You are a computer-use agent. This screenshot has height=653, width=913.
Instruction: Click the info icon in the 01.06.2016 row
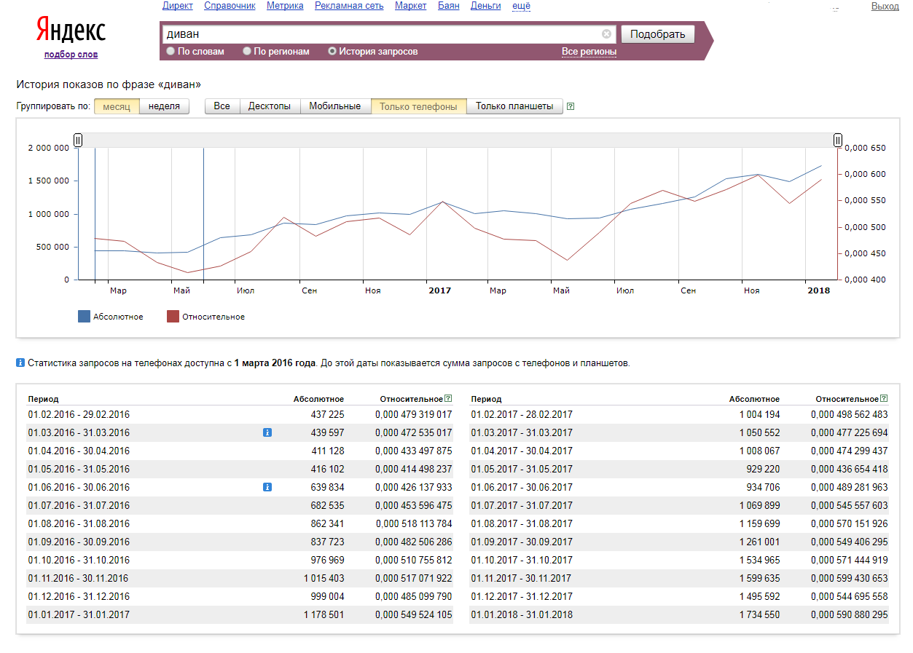[267, 487]
